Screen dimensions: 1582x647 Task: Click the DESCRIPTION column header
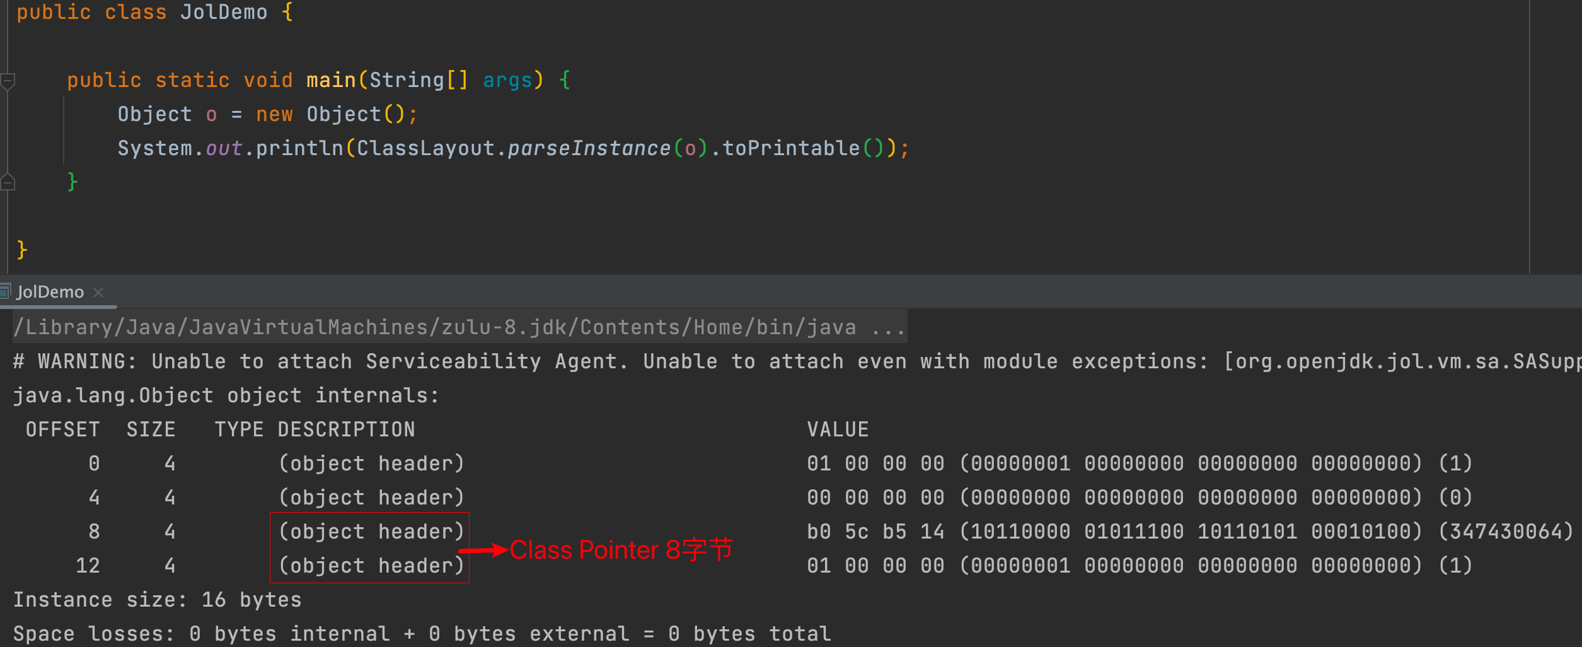pos(346,429)
